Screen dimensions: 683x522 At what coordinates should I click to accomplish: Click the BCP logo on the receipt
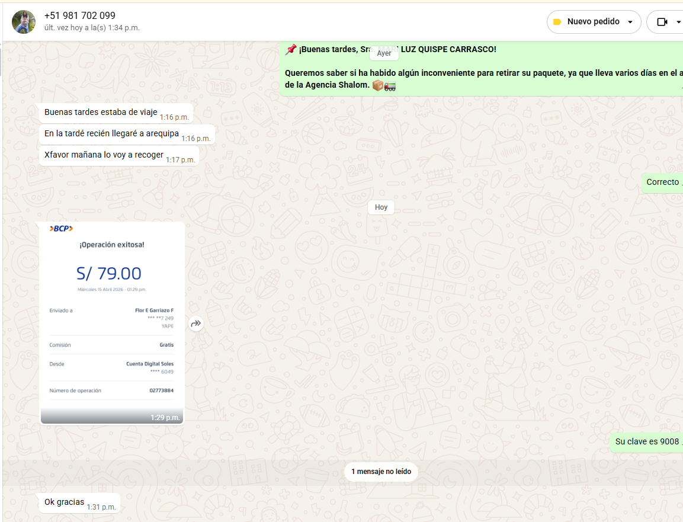click(61, 229)
